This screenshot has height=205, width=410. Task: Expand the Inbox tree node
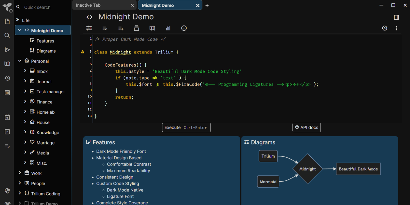25,71
